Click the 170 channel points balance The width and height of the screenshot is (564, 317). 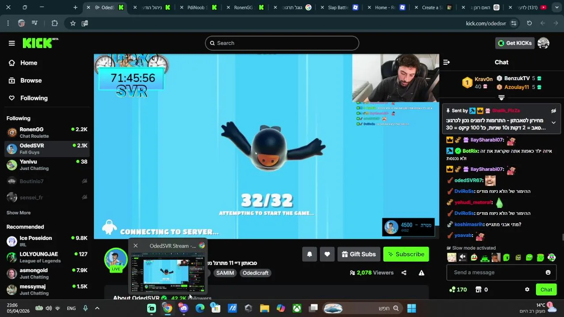pos(458,290)
